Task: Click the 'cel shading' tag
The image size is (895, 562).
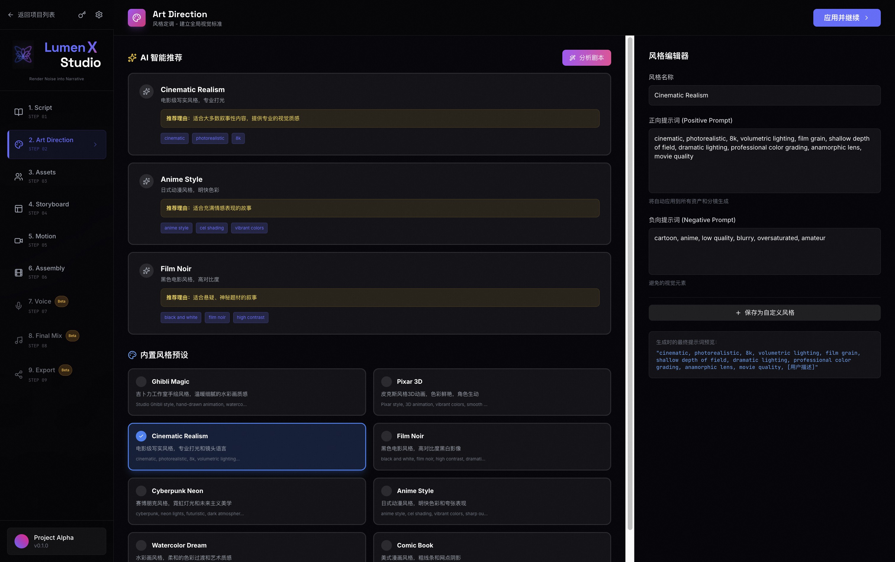Action: pyautogui.click(x=211, y=228)
